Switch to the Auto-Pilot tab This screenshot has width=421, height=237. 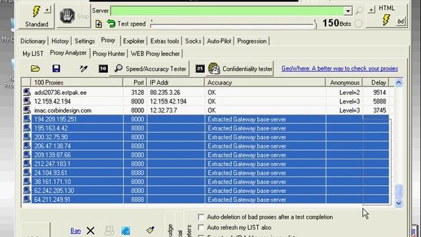[219, 41]
